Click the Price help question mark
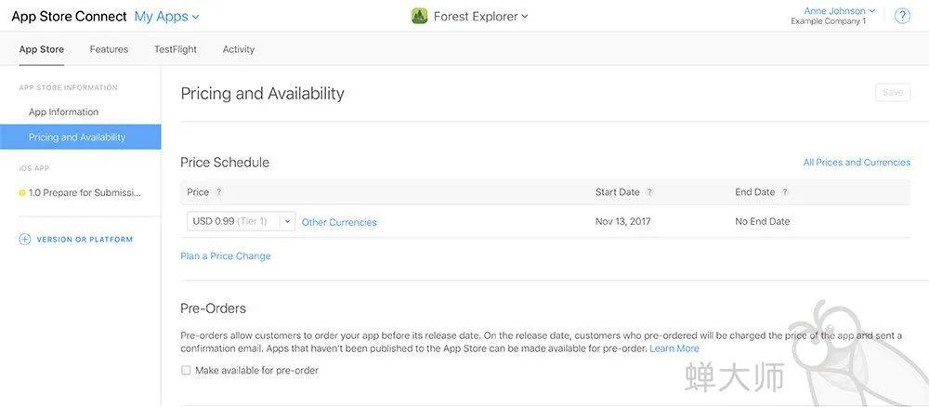Screen dimensions: 929x407 point(218,192)
